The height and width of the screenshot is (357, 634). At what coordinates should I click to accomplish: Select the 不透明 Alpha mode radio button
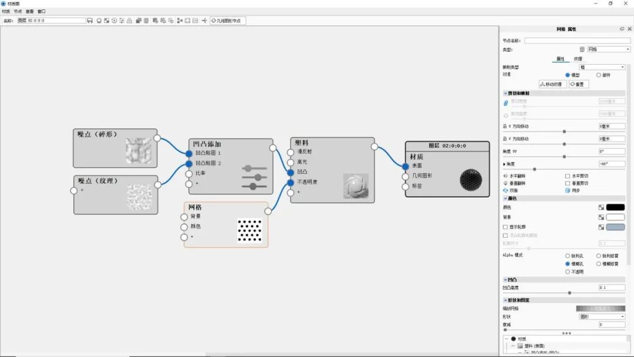click(568, 271)
